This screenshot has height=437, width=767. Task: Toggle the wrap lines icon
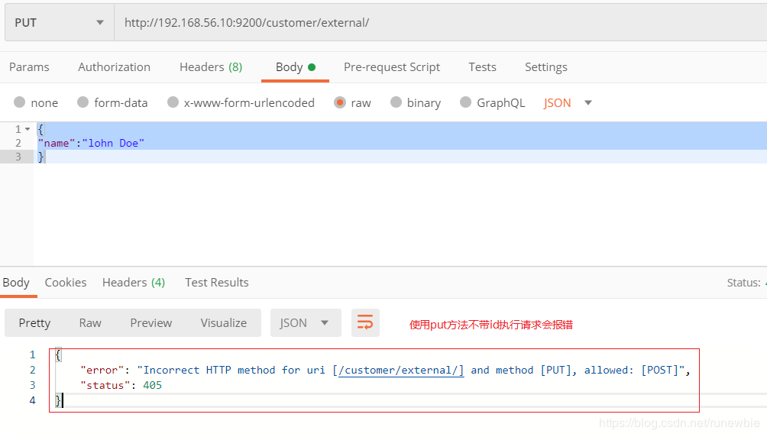coord(365,323)
